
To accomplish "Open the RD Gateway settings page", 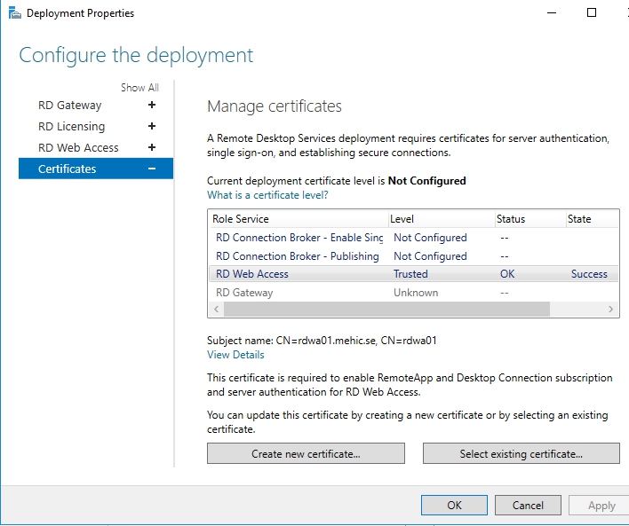I will pyautogui.click(x=69, y=106).
